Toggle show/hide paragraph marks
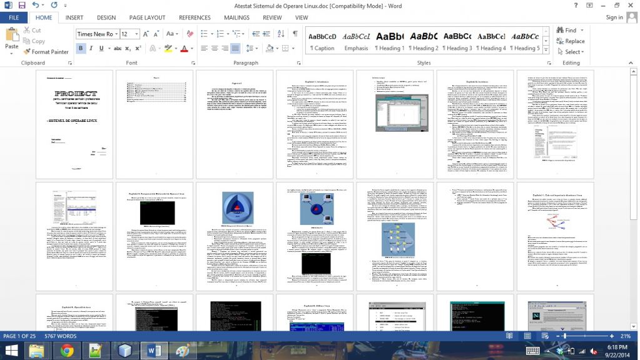This screenshot has width=640, height=360. 295,34
